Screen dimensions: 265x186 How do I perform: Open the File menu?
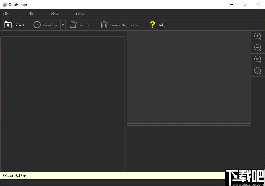click(6, 14)
